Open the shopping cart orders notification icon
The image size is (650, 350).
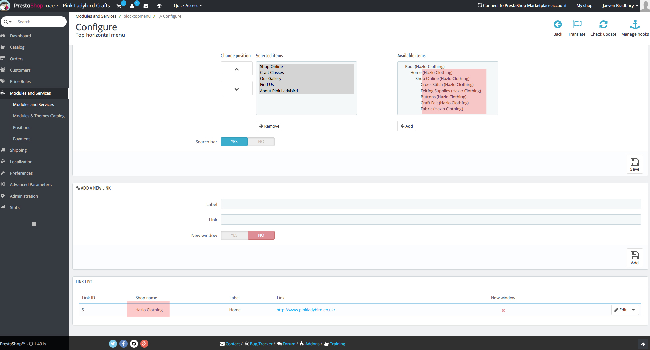click(x=119, y=6)
